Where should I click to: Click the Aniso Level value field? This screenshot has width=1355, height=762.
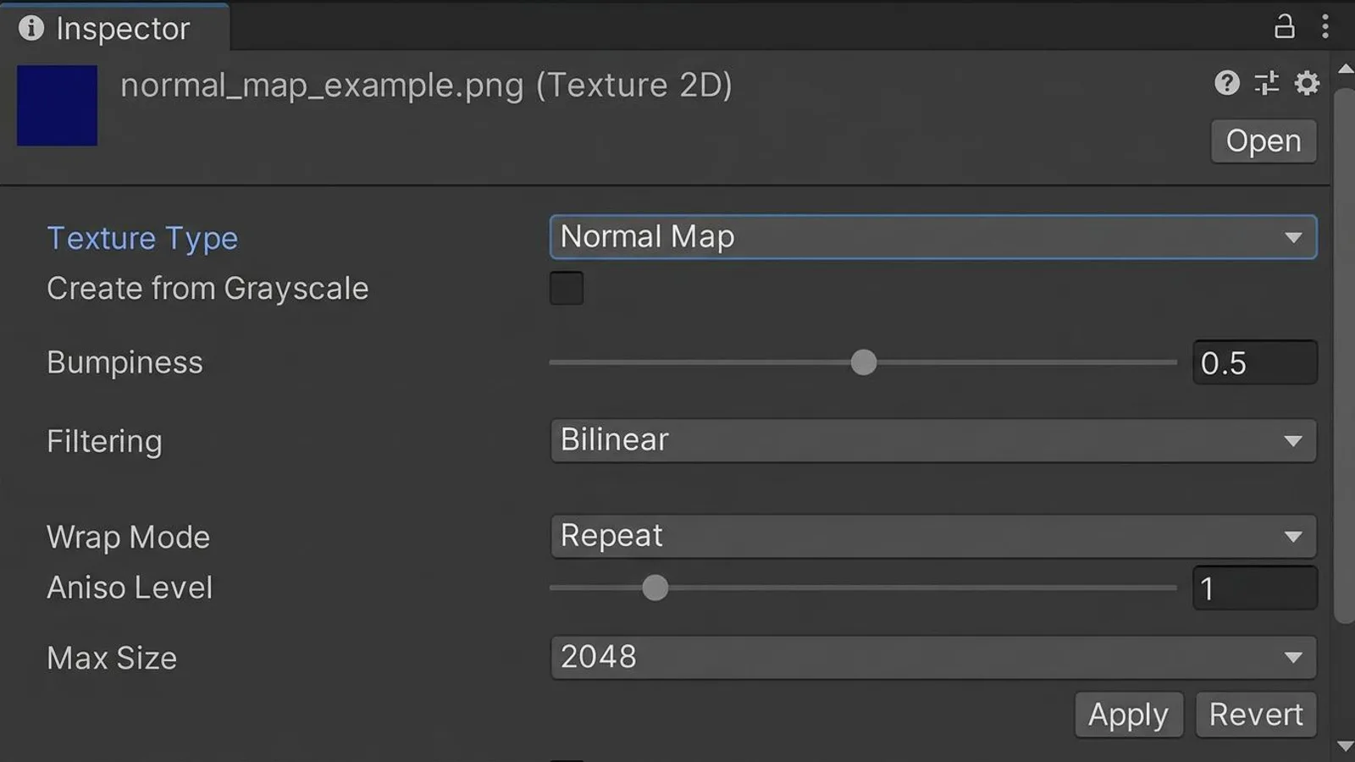[x=1255, y=588]
